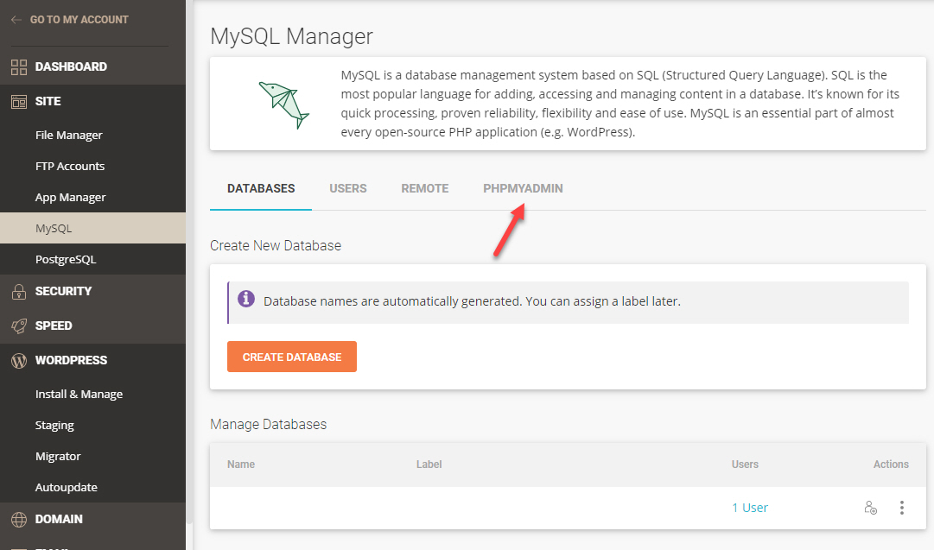934x550 pixels.
Task: Click the Manage Databases heading
Action: (x=268, y=425)
